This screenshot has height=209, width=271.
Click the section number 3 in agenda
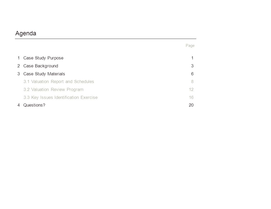point(19,74)
